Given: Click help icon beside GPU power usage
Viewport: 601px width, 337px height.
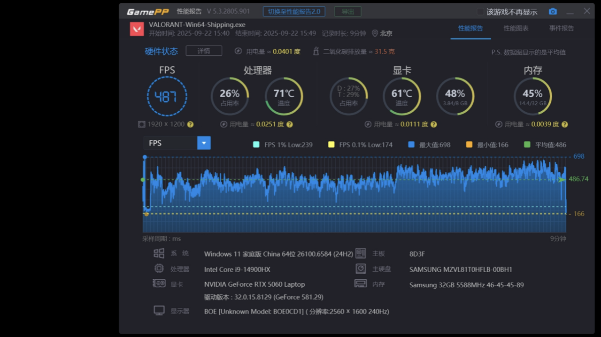Looking at the screenshot, I should [x=433, y=124].
